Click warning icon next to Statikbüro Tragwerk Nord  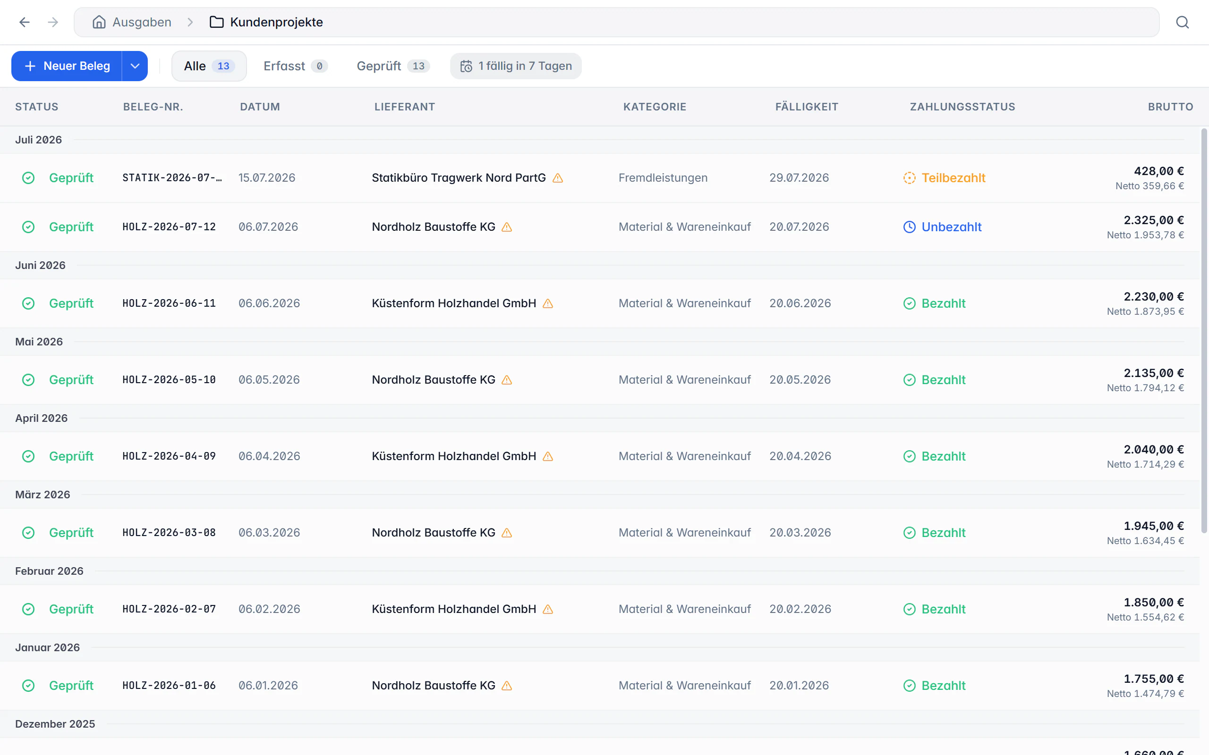(558, 178)
